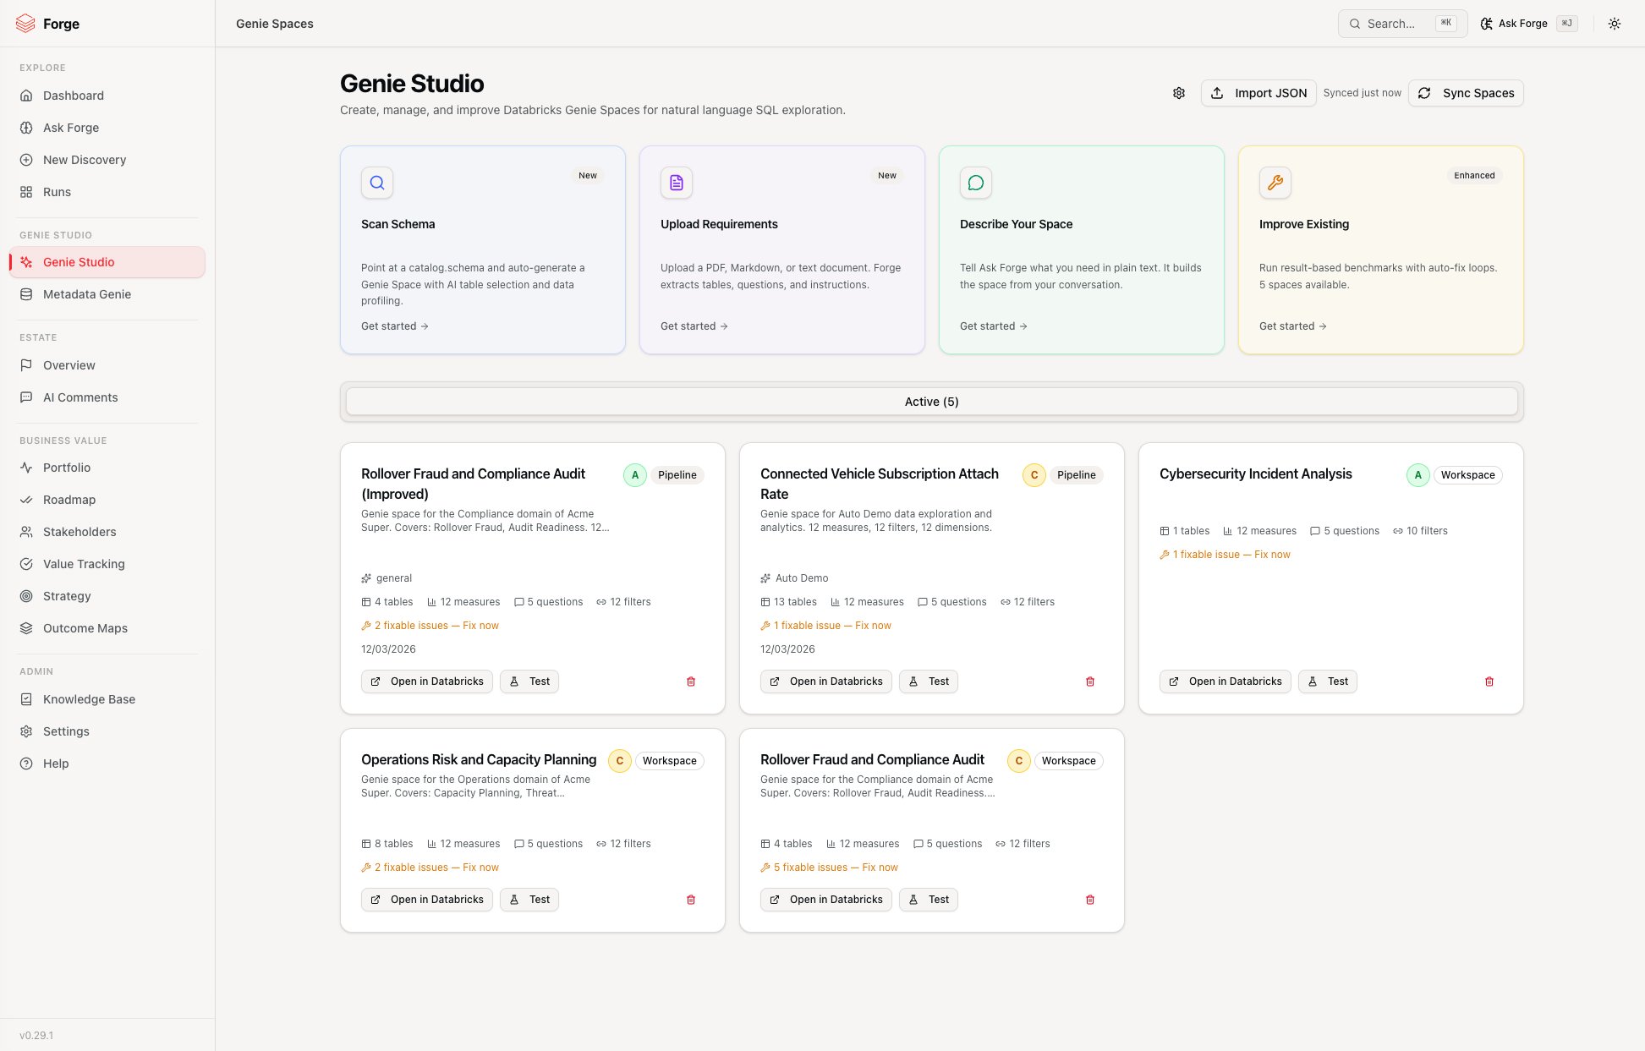Click Operations Risk and Capacity Planning title
Image resolution: width=1645 pixels, height=1051 pixels.
(479, 760)
